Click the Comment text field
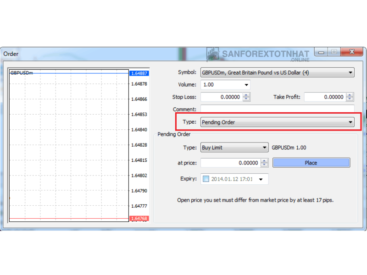 278,109
